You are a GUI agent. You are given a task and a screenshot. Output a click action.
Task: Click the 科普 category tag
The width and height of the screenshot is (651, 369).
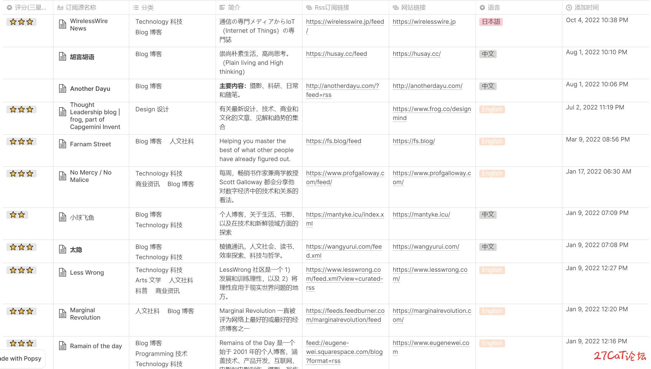[x=141, y=291]
